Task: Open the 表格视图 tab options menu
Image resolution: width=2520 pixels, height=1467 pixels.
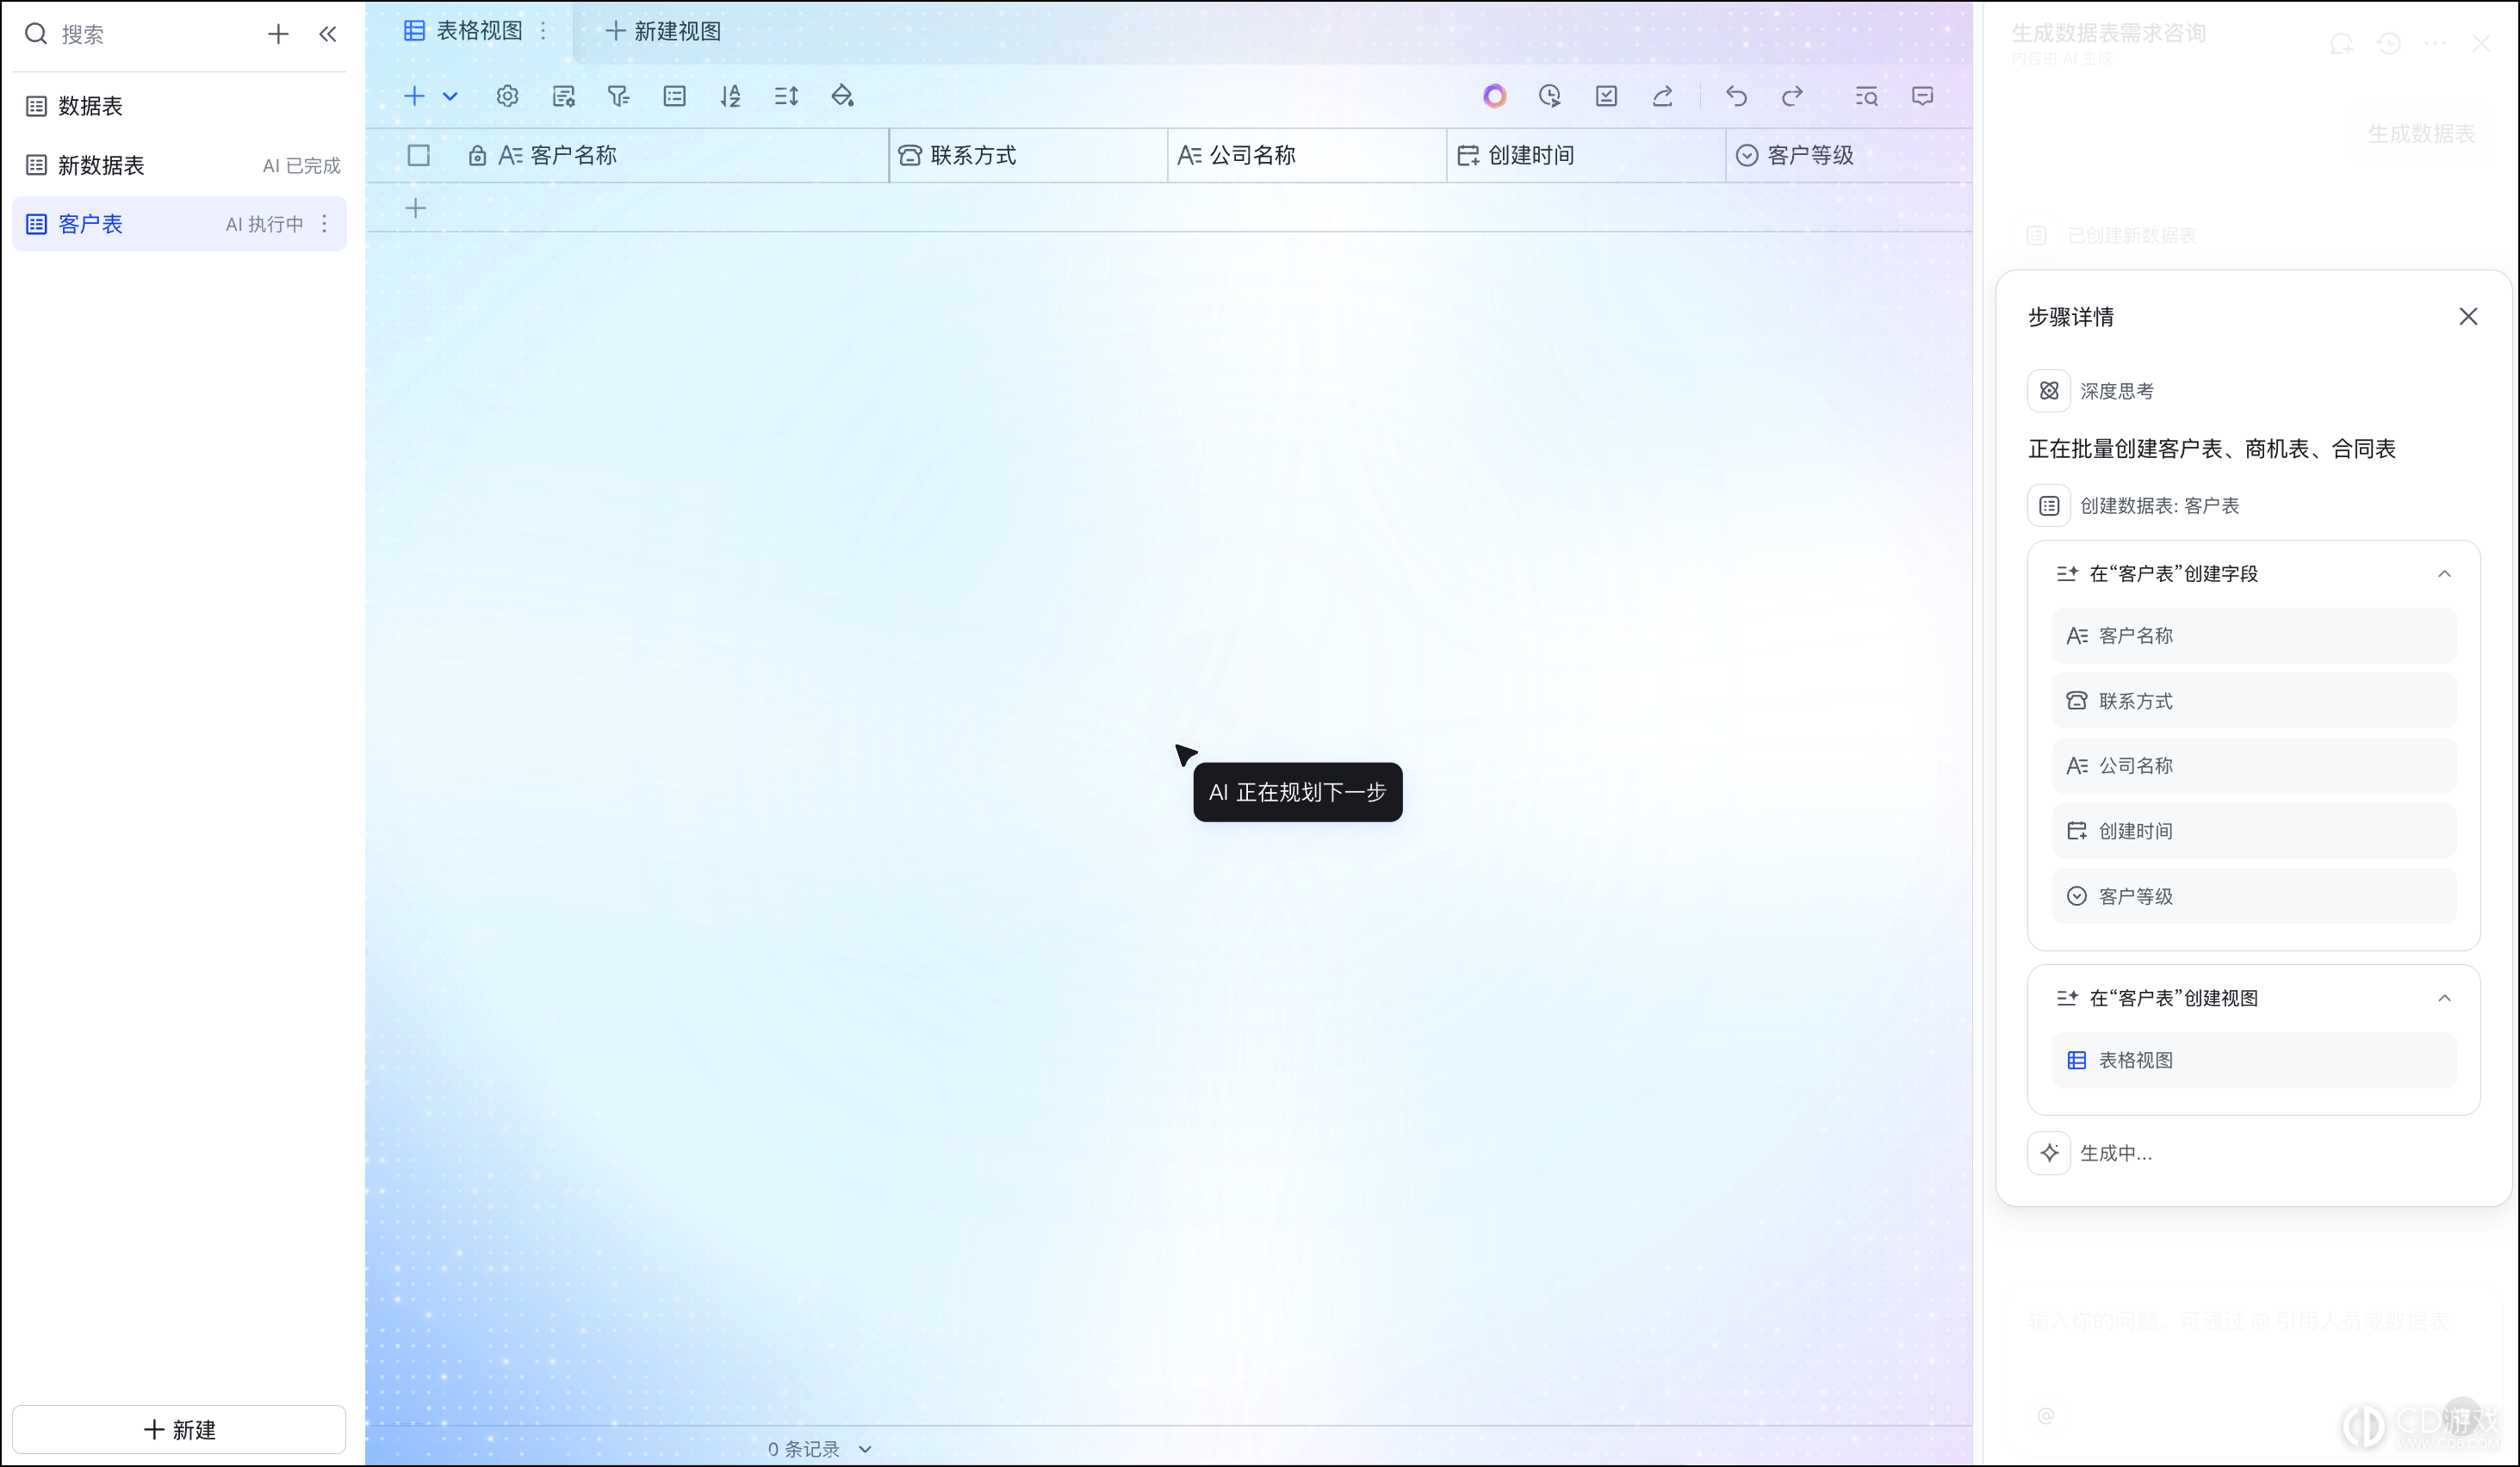Action: click(x=543, y=31)
